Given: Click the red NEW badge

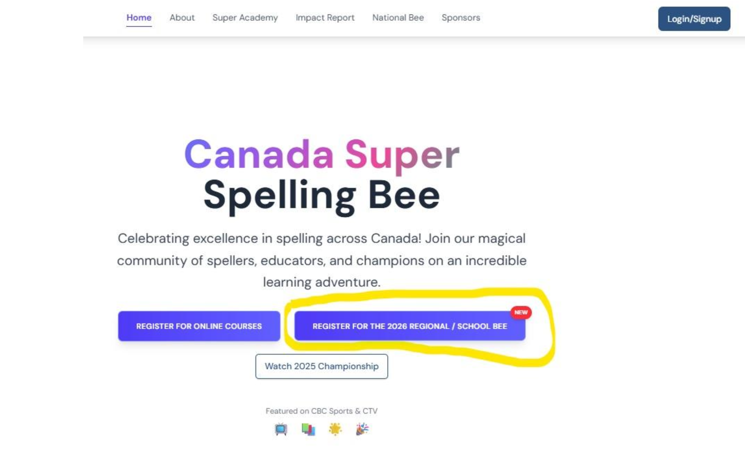Looking at the screenshot, I should [521, 312].
